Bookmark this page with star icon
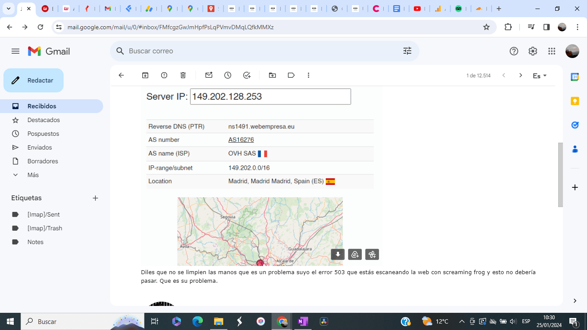The image size is (587, 330). click(486, 27)
